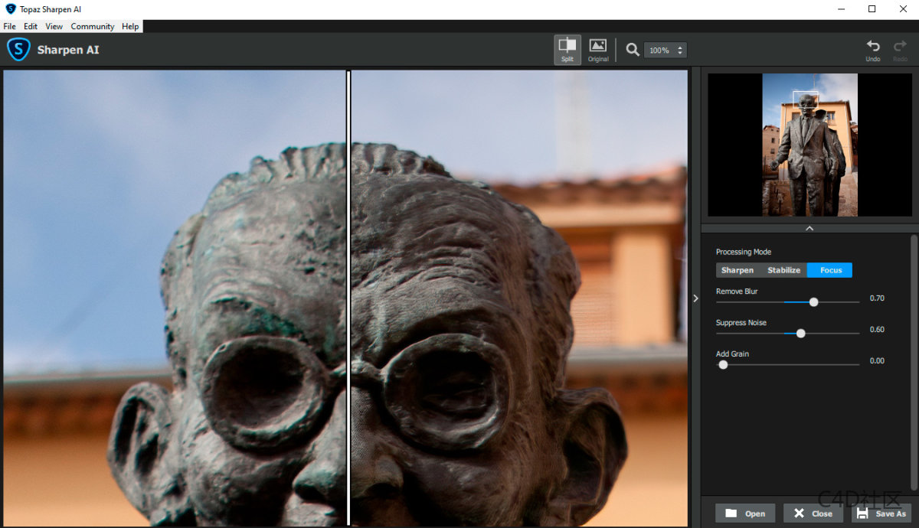
Task: Click the save disk icon on Save As
Action: [x=862, y=513]
